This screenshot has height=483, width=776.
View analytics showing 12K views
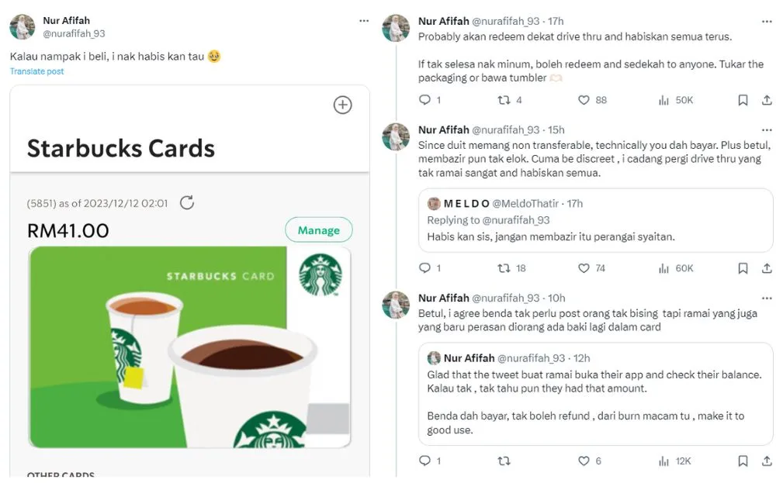click(674, 461)
